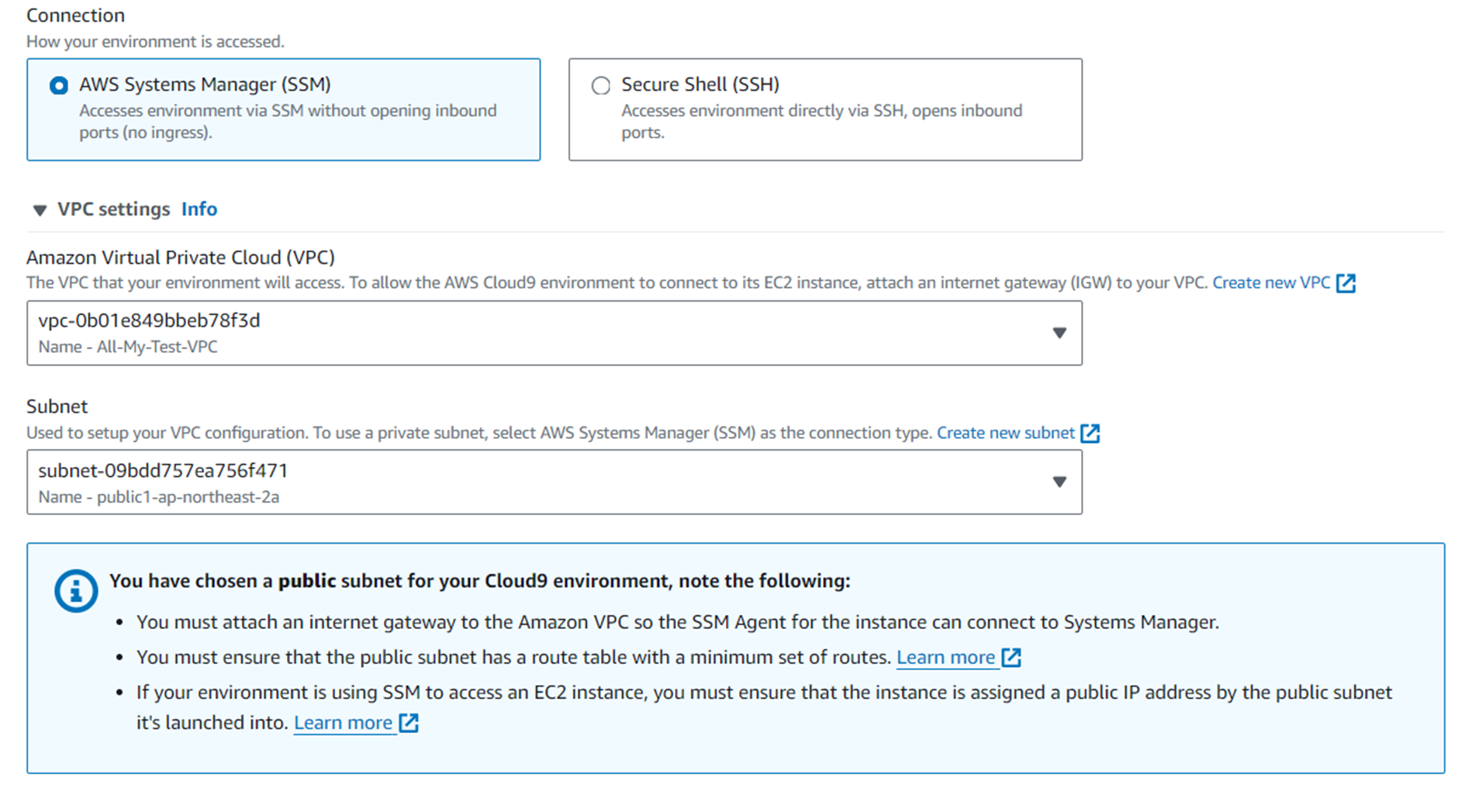Select the AWS Systems Manager (SSM) radio button

[x=59, y=85]
